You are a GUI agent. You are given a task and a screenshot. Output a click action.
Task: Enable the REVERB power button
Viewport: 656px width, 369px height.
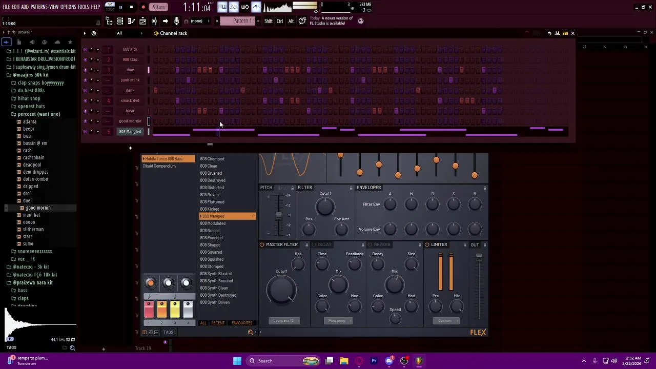370,245
